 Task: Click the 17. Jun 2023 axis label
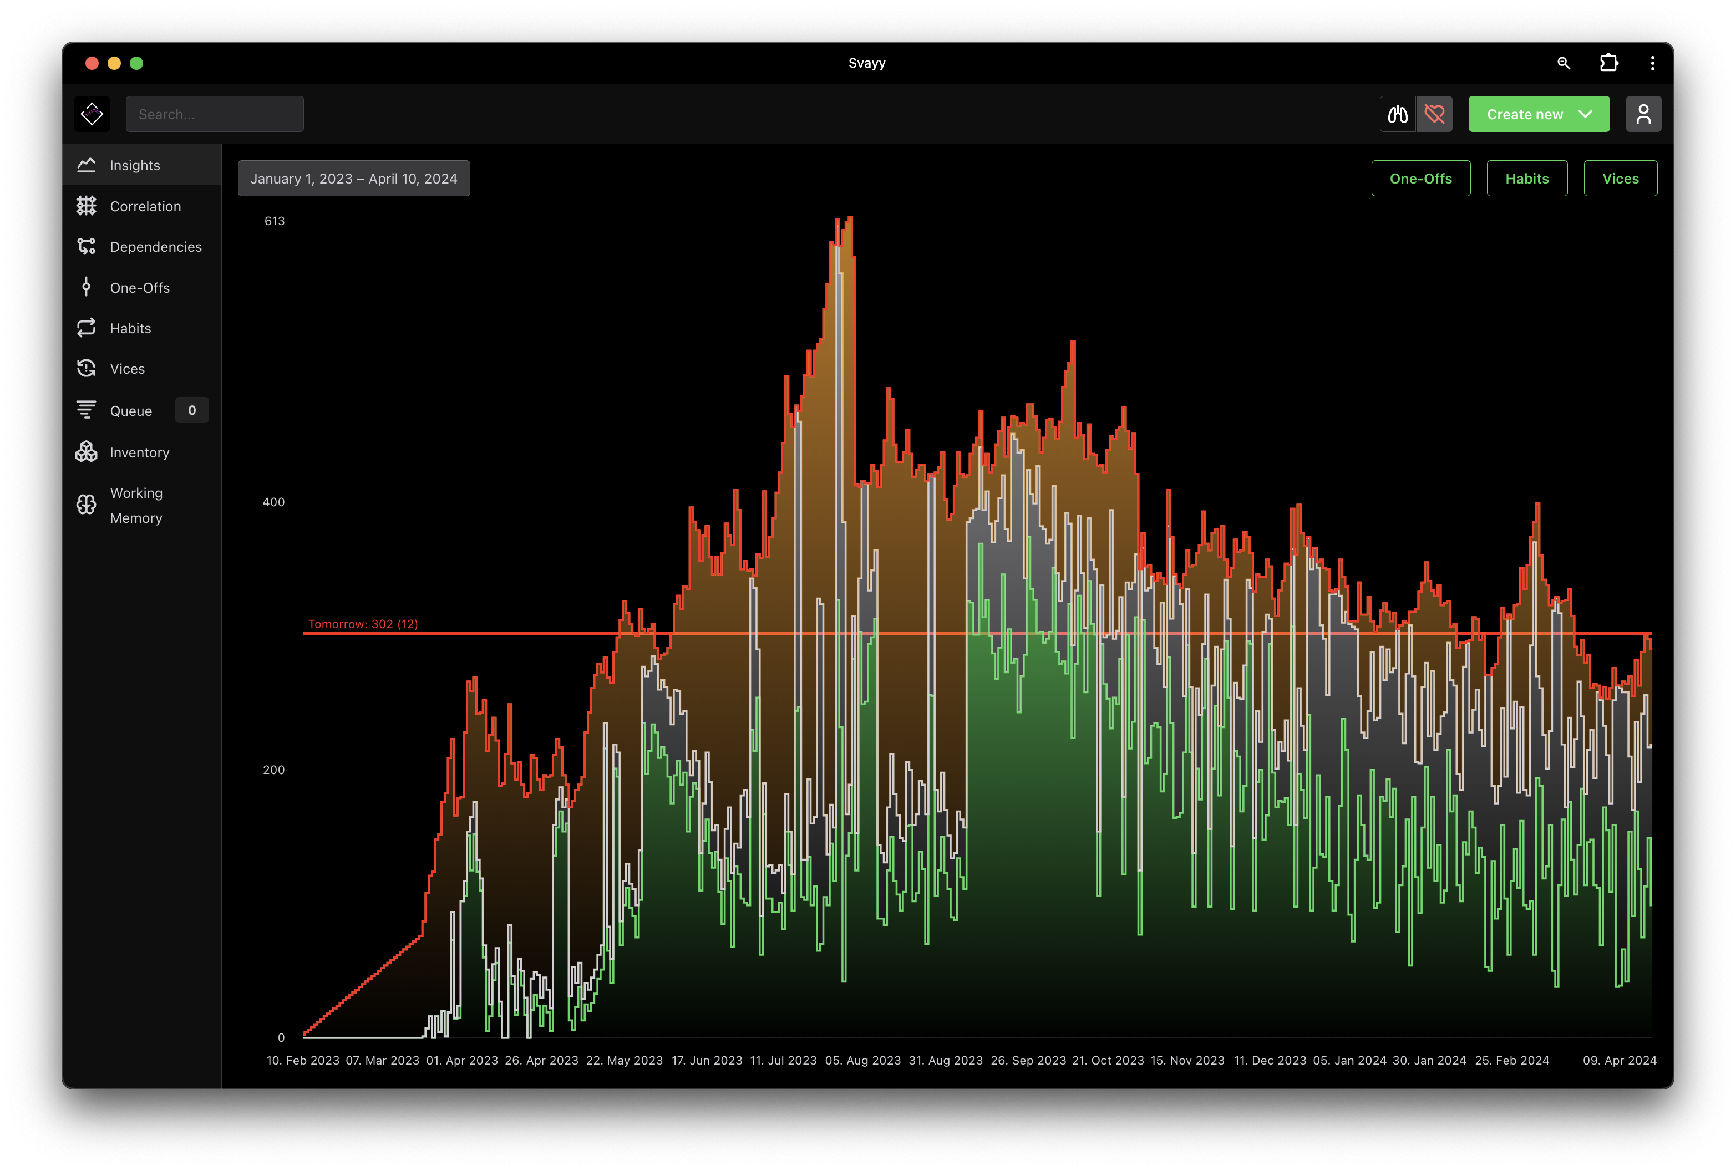(x=707, y=1060)
